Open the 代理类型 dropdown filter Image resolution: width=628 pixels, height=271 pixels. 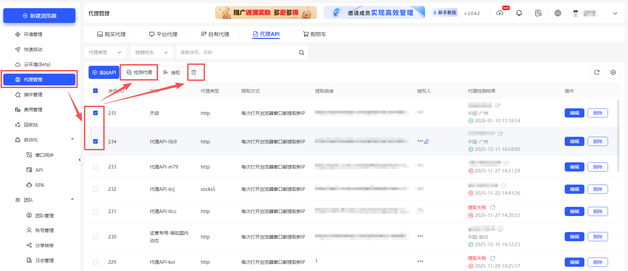pyautogui.click(x=105, y=52)
